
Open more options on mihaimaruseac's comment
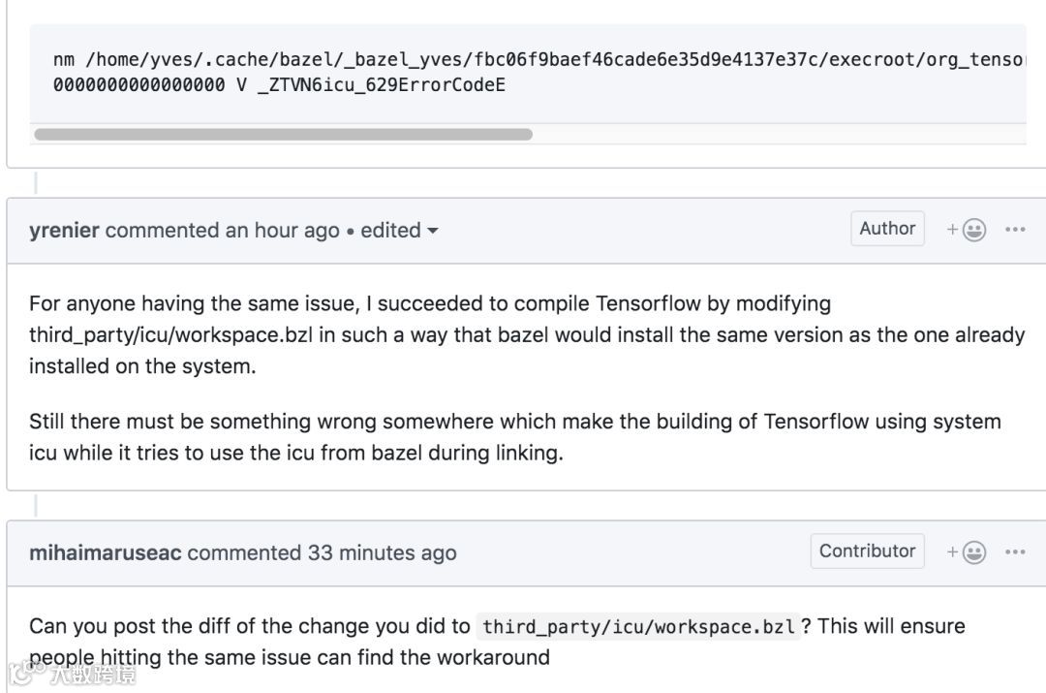point(1015,552)
